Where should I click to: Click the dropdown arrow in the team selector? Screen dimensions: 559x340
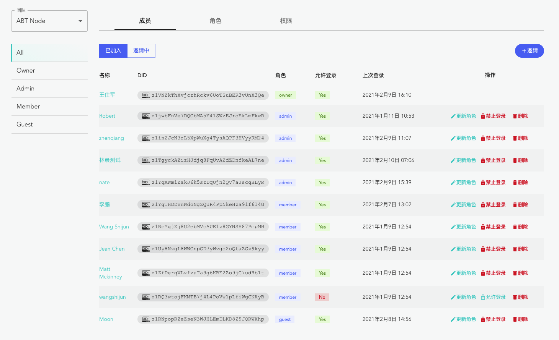pos(80,21)
